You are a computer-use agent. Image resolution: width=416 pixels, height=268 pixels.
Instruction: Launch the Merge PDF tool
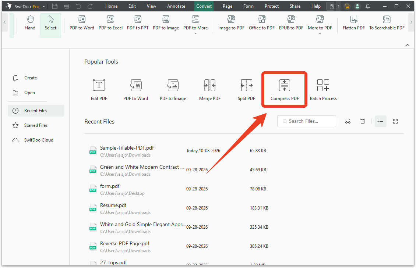pyautogui.click(x=210, y=90)
